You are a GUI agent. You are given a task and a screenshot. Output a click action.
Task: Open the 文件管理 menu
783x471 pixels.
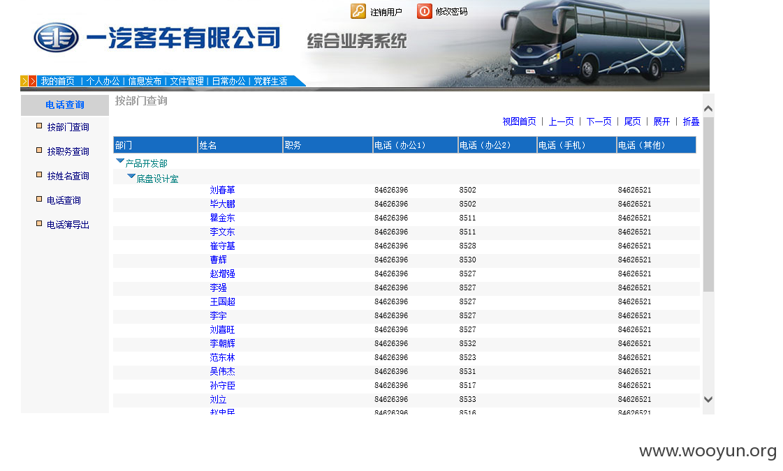click(x=186, y=81)
